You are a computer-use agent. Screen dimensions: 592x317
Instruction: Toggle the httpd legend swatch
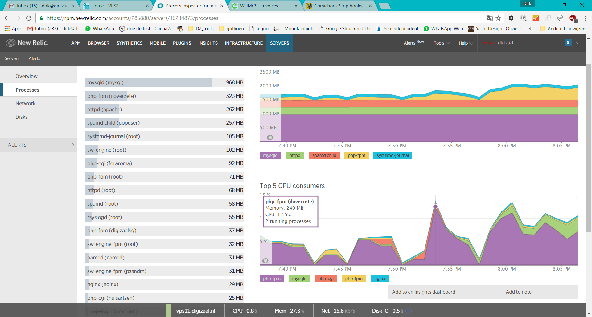[295, 155]
